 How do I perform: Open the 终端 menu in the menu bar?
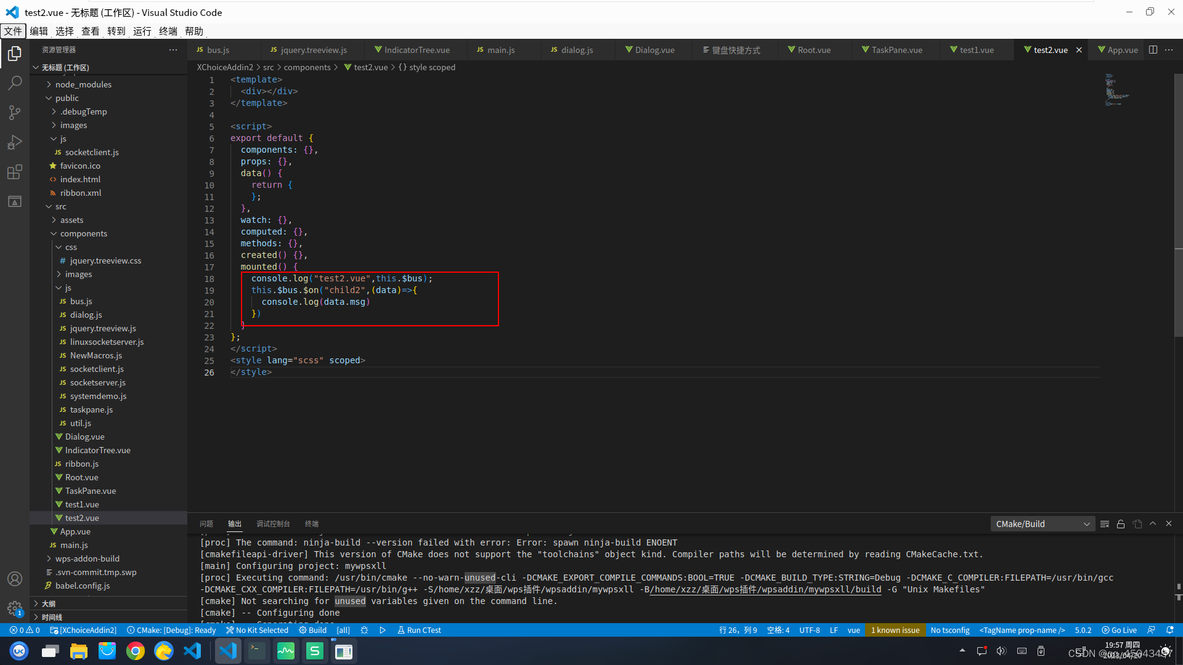(x=168, y=31)
